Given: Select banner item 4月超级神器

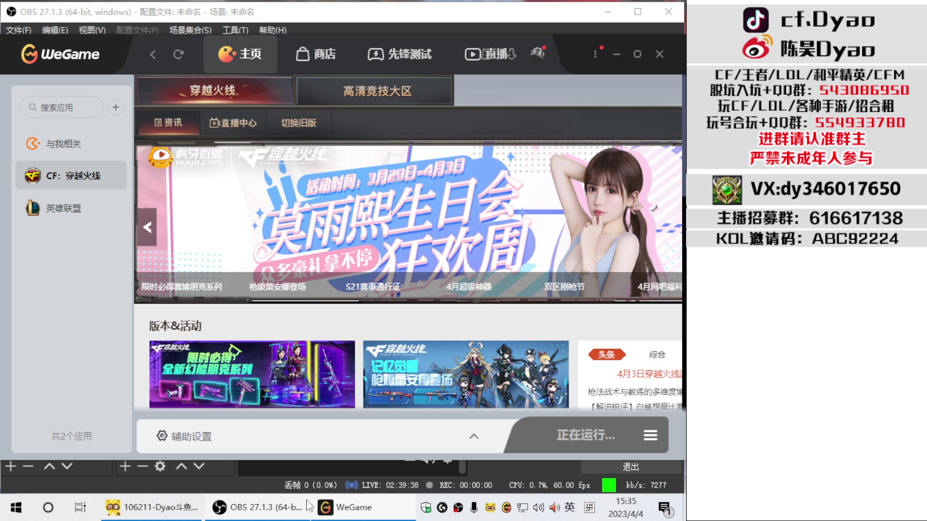Looking at the screenshot, I should [x=469, y=287].
